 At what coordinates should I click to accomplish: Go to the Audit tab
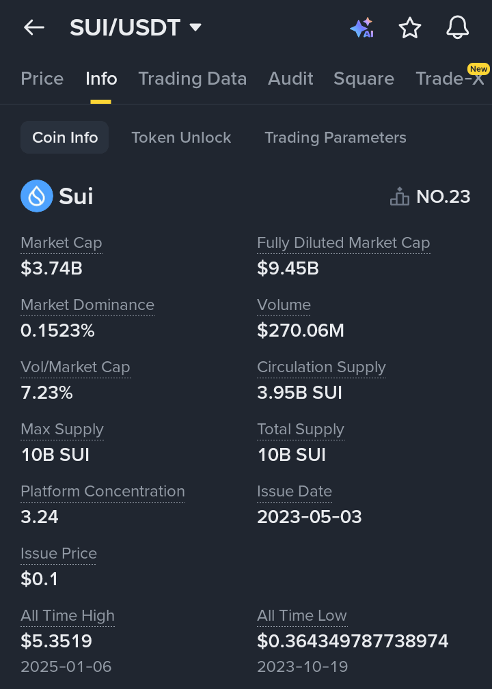click(290, 79)
